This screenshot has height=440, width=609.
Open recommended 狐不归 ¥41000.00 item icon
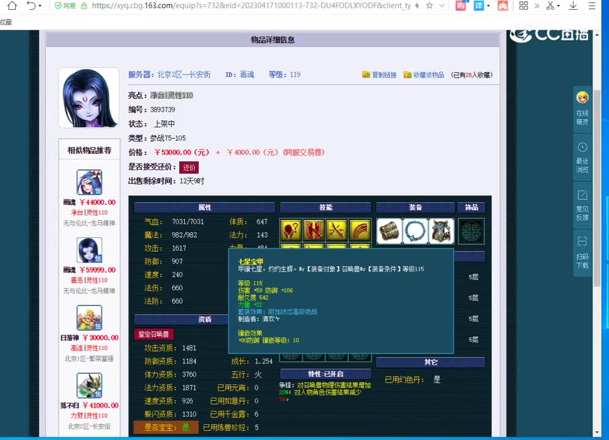[89, 386]
